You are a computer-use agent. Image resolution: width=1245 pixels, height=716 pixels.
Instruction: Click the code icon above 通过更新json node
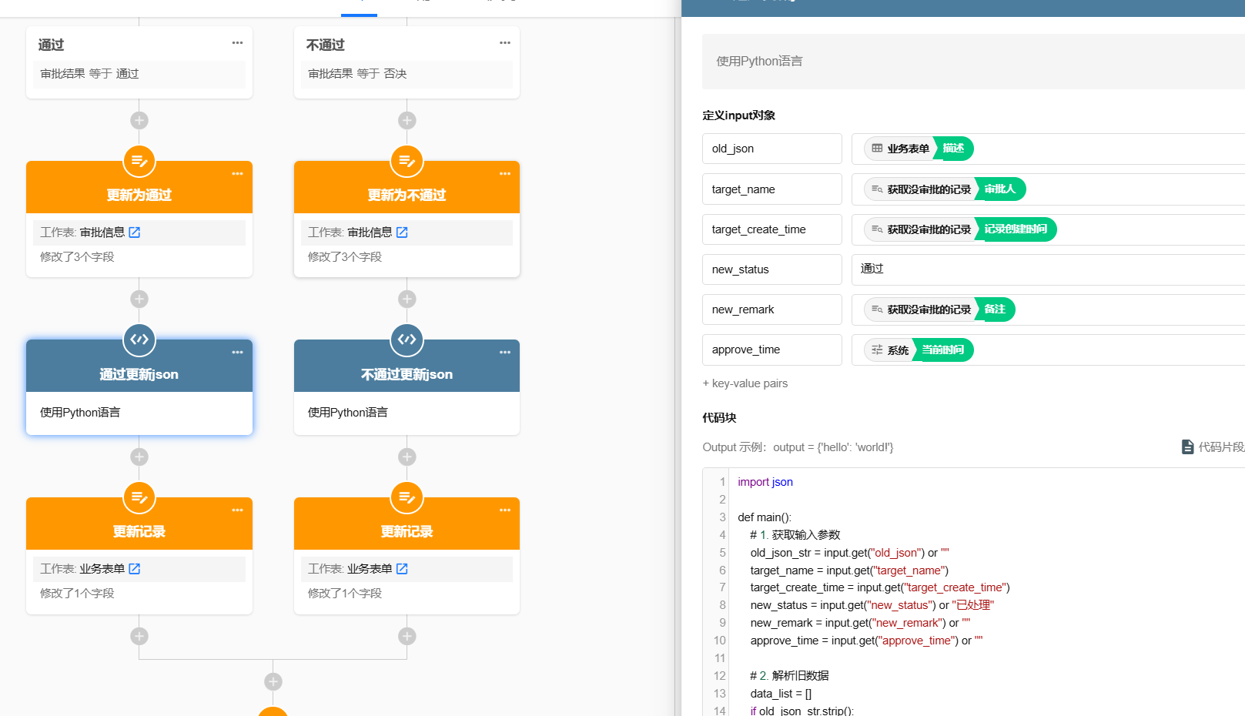tap(139, 340)
